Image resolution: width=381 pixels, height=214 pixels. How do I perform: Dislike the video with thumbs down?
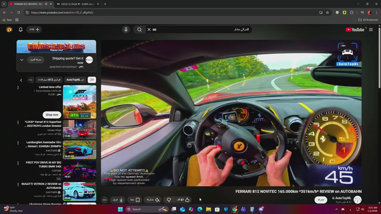pos(169,200)
